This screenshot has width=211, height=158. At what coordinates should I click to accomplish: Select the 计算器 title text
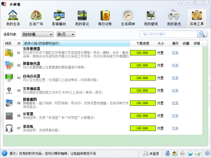28,114
